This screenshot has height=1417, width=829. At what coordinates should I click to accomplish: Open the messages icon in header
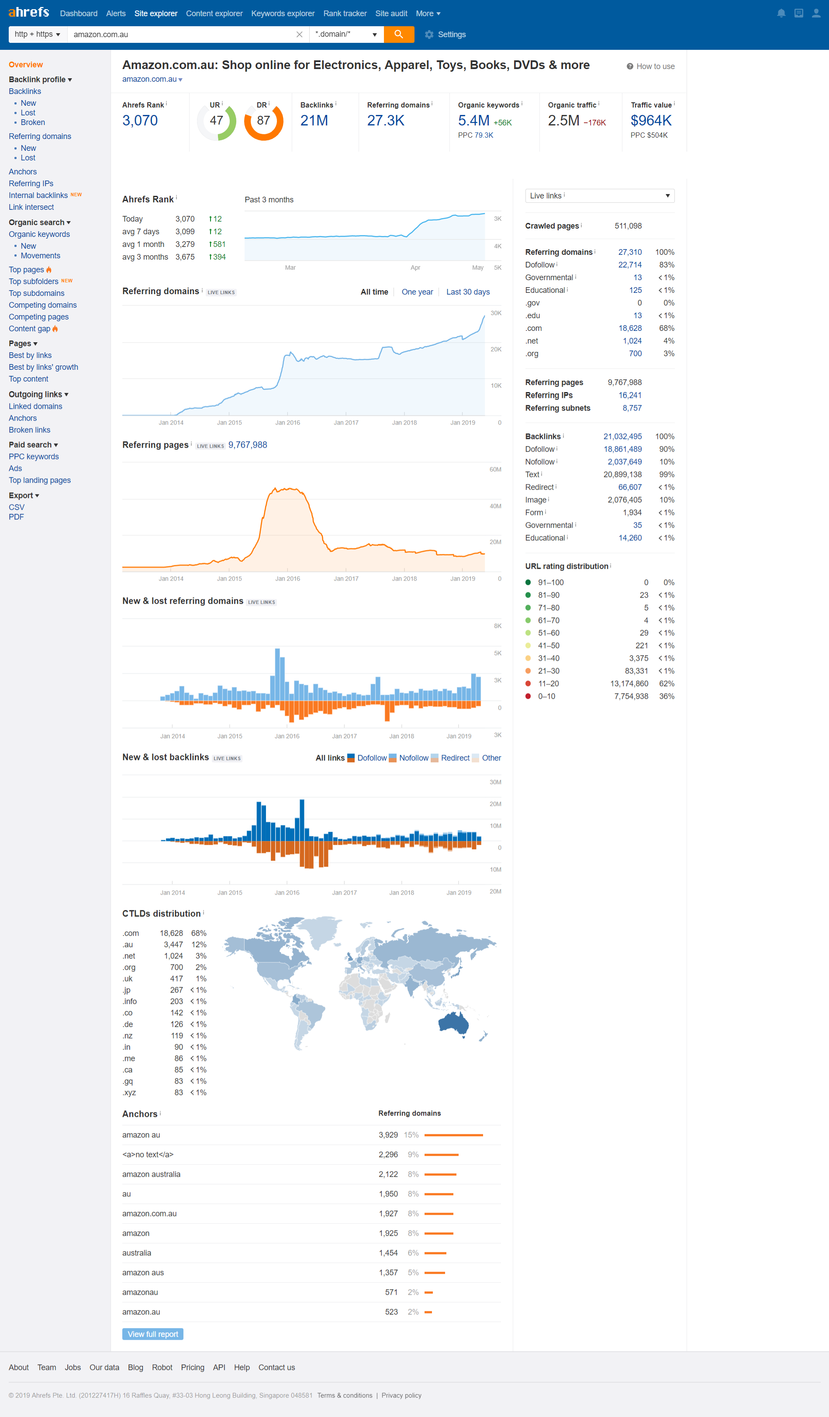pyautogui.click(x=798, y=14)
